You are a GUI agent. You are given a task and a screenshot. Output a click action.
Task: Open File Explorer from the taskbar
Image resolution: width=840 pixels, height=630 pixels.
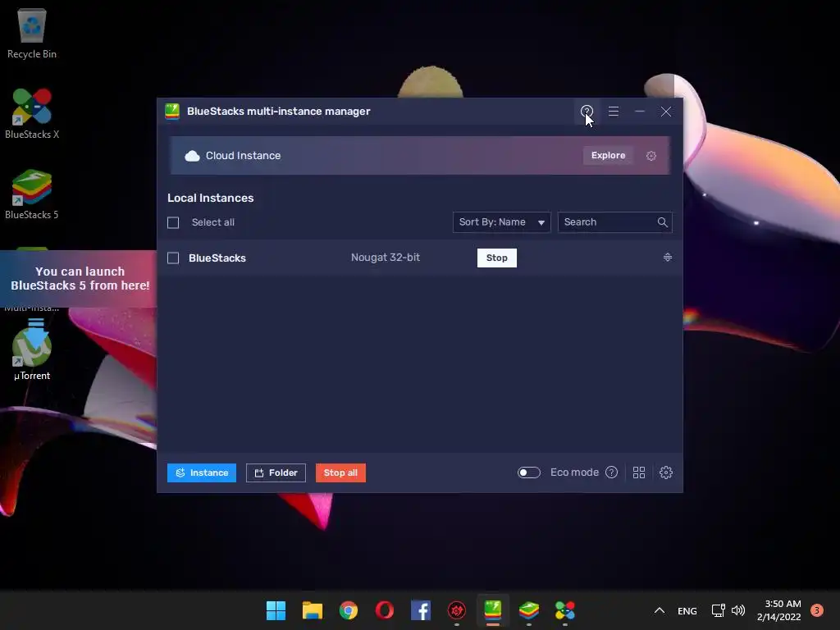(313, 610)
